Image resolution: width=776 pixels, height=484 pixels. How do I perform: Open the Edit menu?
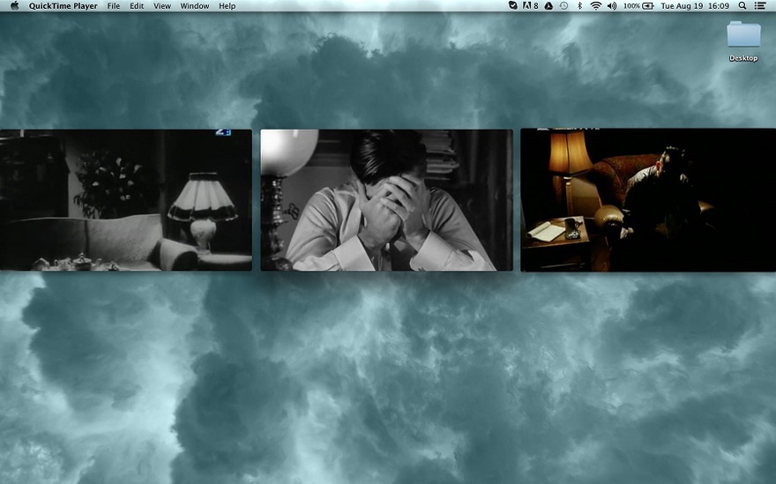[137, 6]
